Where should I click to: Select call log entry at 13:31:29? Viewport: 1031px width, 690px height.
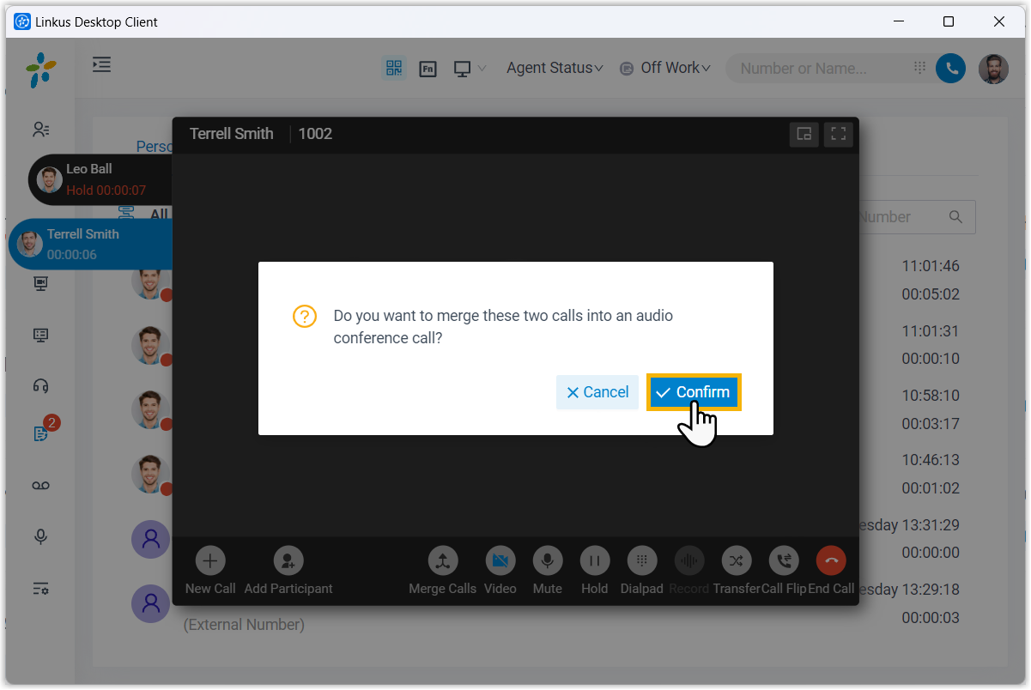click(x=910, y=524)
